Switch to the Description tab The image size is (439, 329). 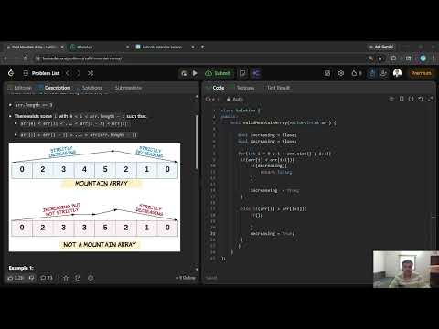tap(54, 88)
